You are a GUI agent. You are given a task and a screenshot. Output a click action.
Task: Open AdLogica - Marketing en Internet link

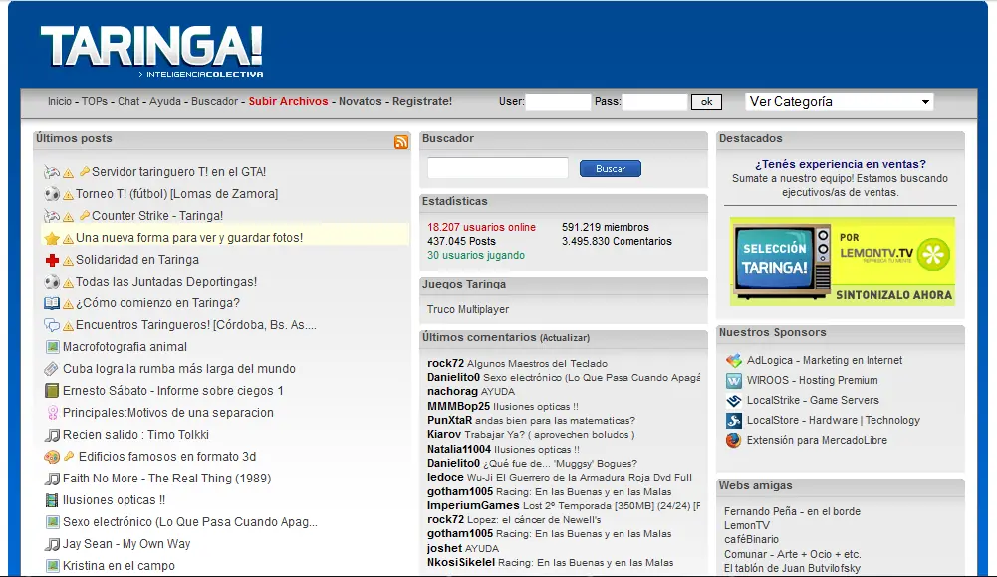pos(825,360)
